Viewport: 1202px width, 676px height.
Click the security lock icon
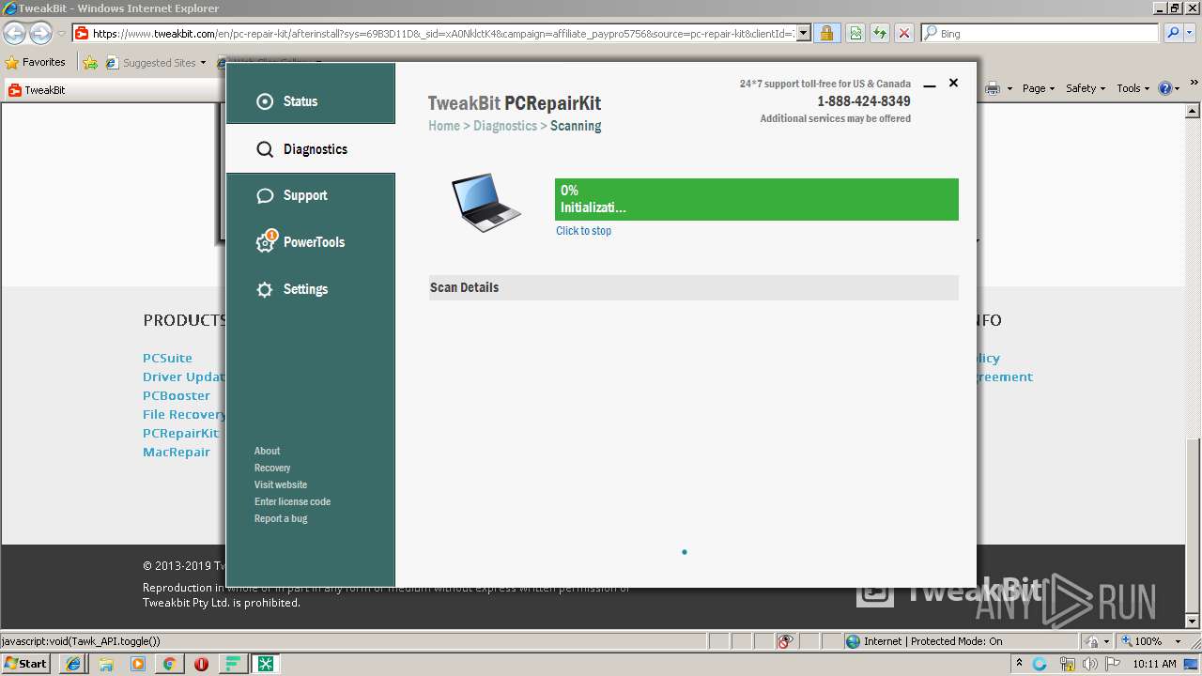point(826,34)
